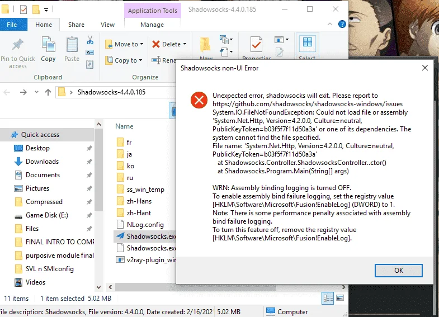The width and height of the screenshot is (439, 317).
Task: Click the Pin to Quick access icon
Action: [18, 45]
